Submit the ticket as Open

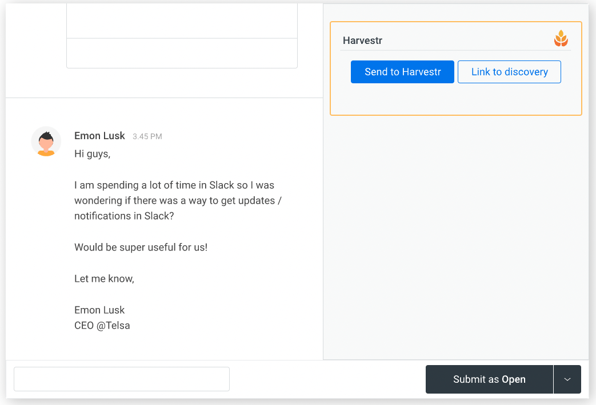(x=489, y=379)
